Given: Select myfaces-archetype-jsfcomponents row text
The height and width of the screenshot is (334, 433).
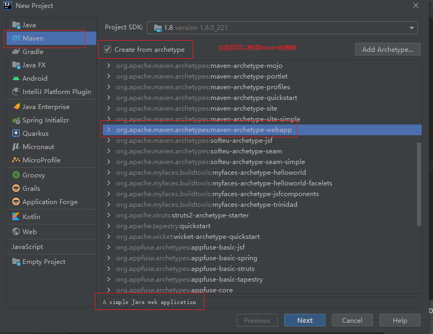Looking at the screenshot, I should pos(218,194).
